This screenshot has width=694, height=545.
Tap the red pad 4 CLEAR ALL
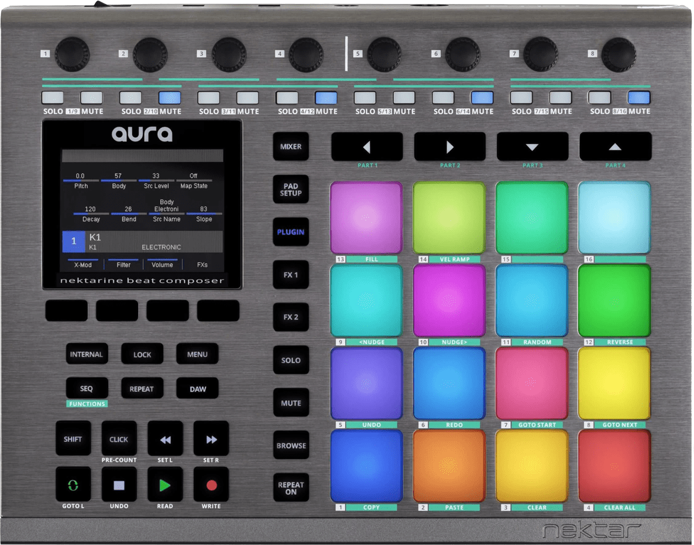614,466
